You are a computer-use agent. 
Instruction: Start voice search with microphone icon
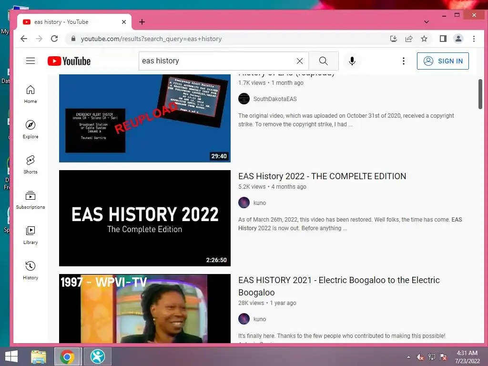coord(352,61)
